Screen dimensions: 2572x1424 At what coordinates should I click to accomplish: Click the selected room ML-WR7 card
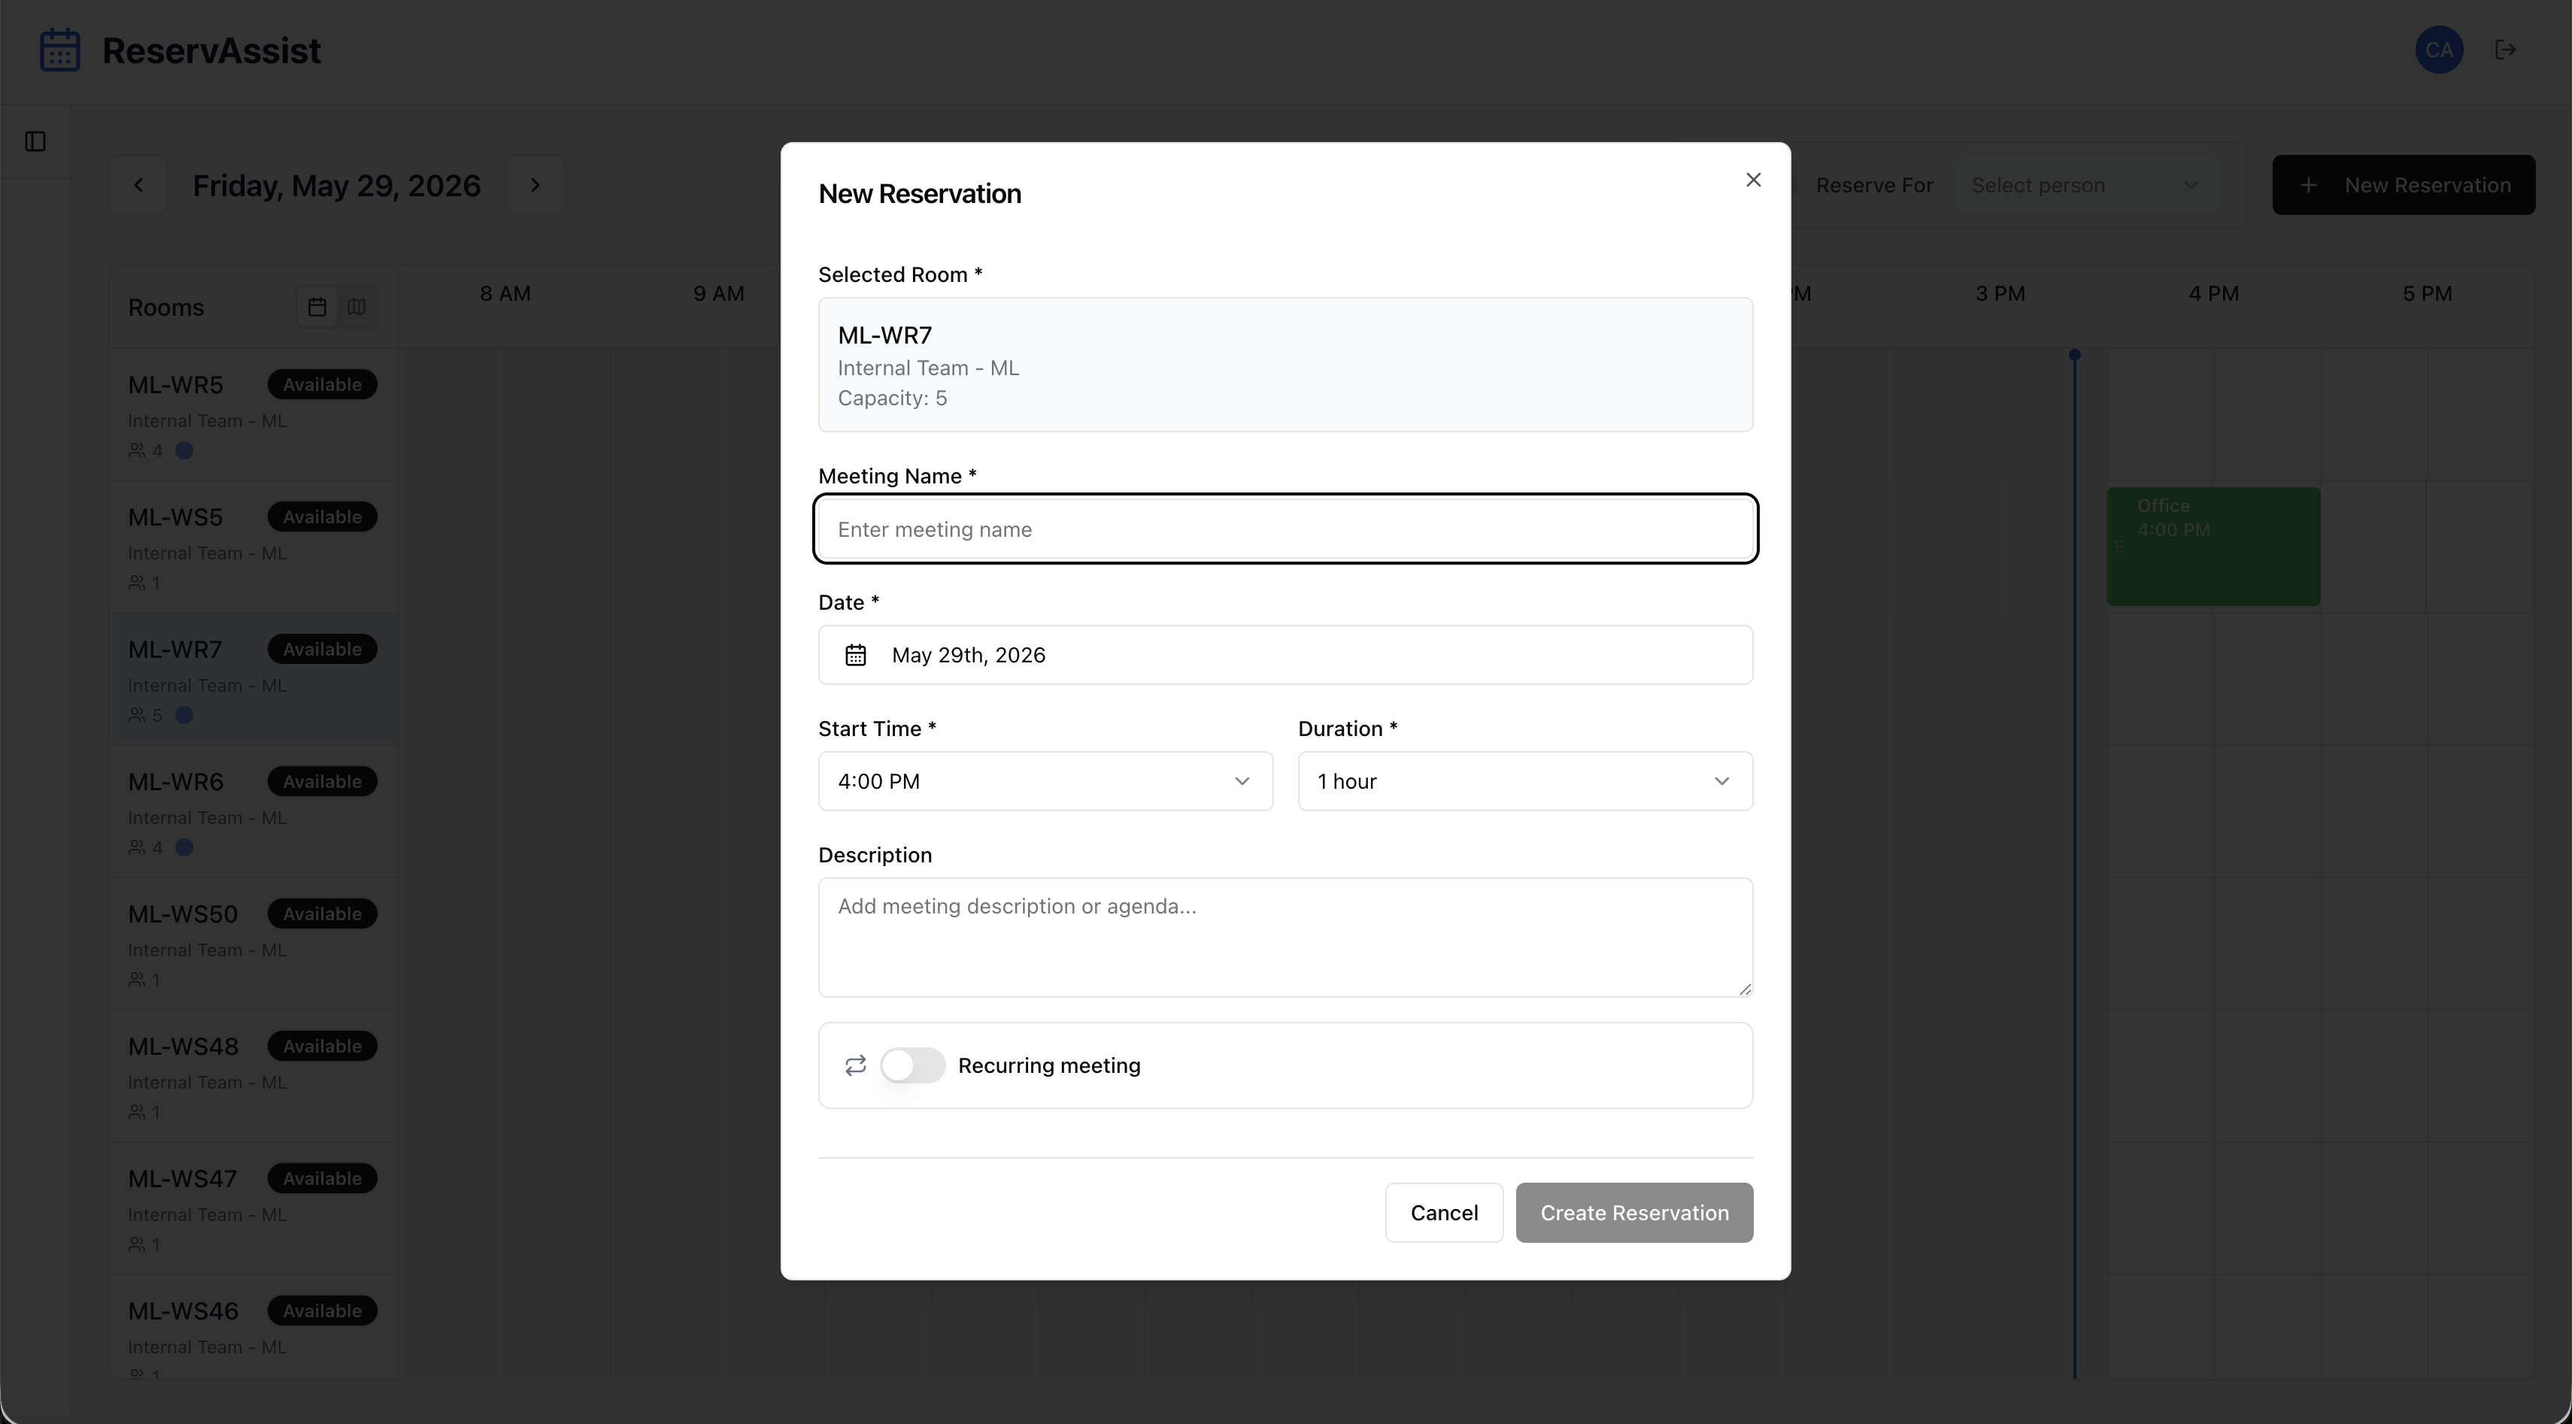1285,364
